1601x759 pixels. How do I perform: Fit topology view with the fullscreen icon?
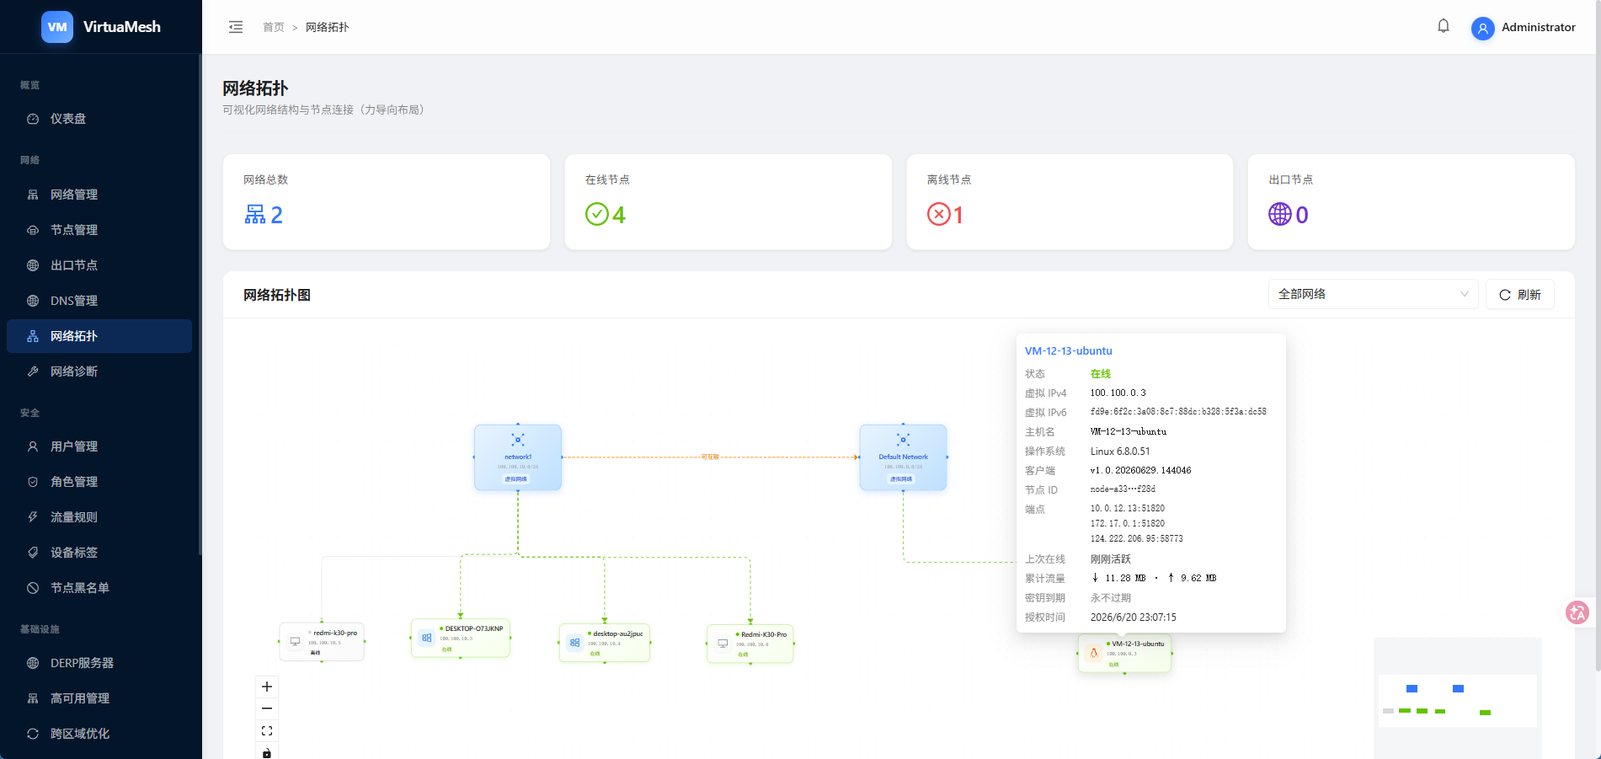pos(267,731)
